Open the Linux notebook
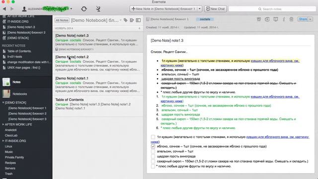 click(8, 146)
